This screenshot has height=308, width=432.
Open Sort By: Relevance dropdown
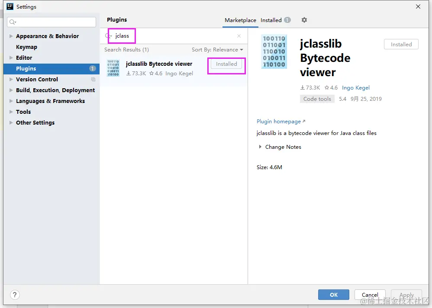point(217,50)
